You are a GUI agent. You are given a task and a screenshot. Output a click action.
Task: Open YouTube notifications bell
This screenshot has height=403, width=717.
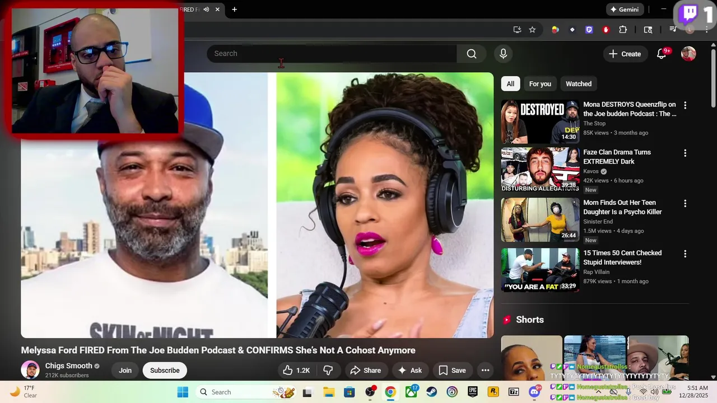coord(662,54)
